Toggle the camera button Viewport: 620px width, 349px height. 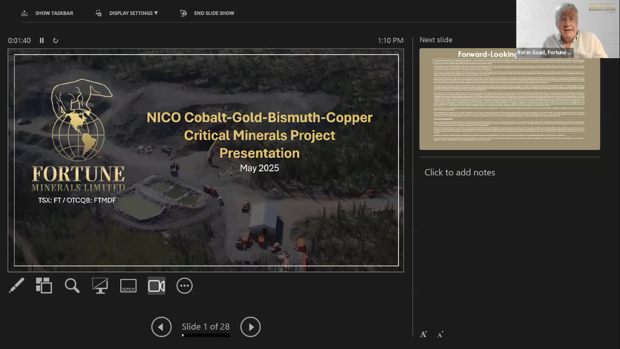[157, 286]
